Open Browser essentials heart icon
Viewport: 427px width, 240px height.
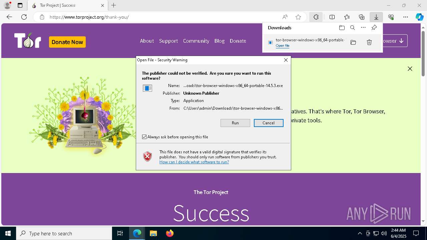tap(391, 17)
